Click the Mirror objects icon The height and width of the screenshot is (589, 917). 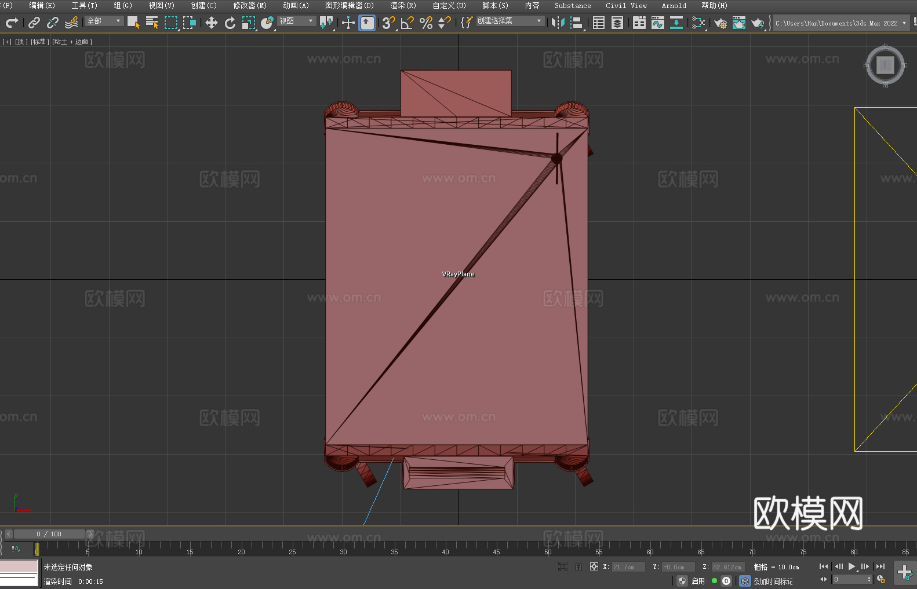coord(558,23)
